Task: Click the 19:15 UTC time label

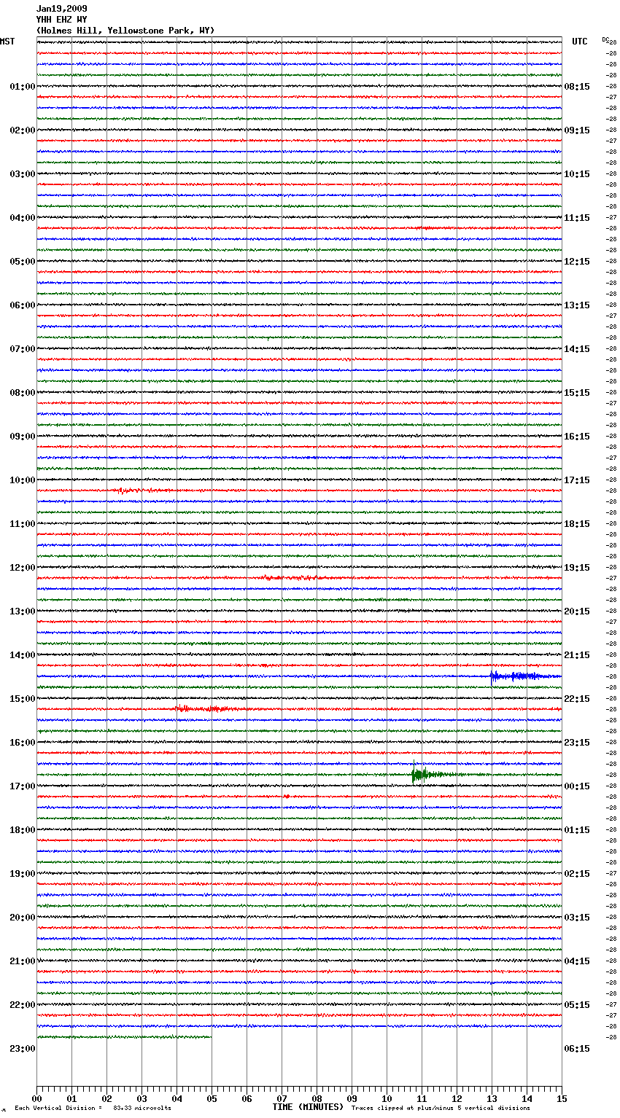Action: coord(577,568)
